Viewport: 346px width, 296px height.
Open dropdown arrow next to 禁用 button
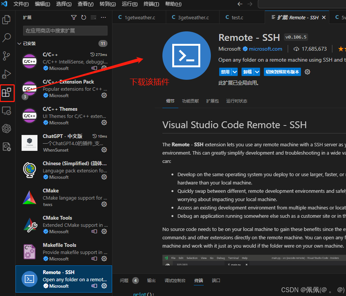tap(235, 72)
